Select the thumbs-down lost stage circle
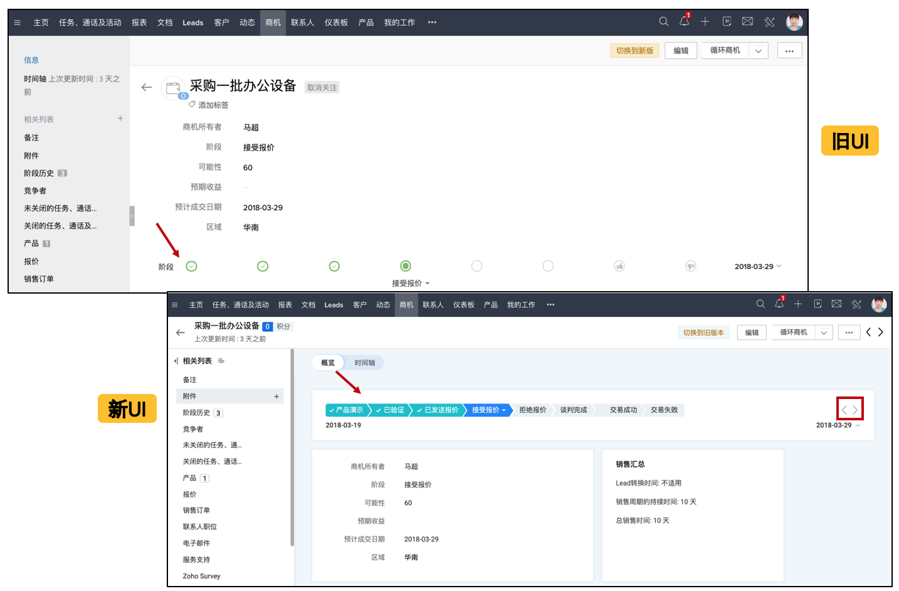 point(691,266)
